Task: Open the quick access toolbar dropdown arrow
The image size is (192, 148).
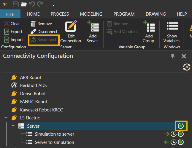Action: (53, 5)
